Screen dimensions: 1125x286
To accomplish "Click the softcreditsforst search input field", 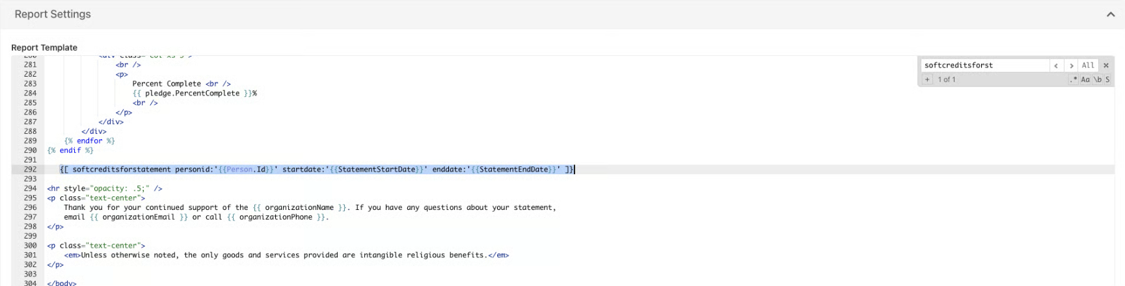I will coord(983,66).
